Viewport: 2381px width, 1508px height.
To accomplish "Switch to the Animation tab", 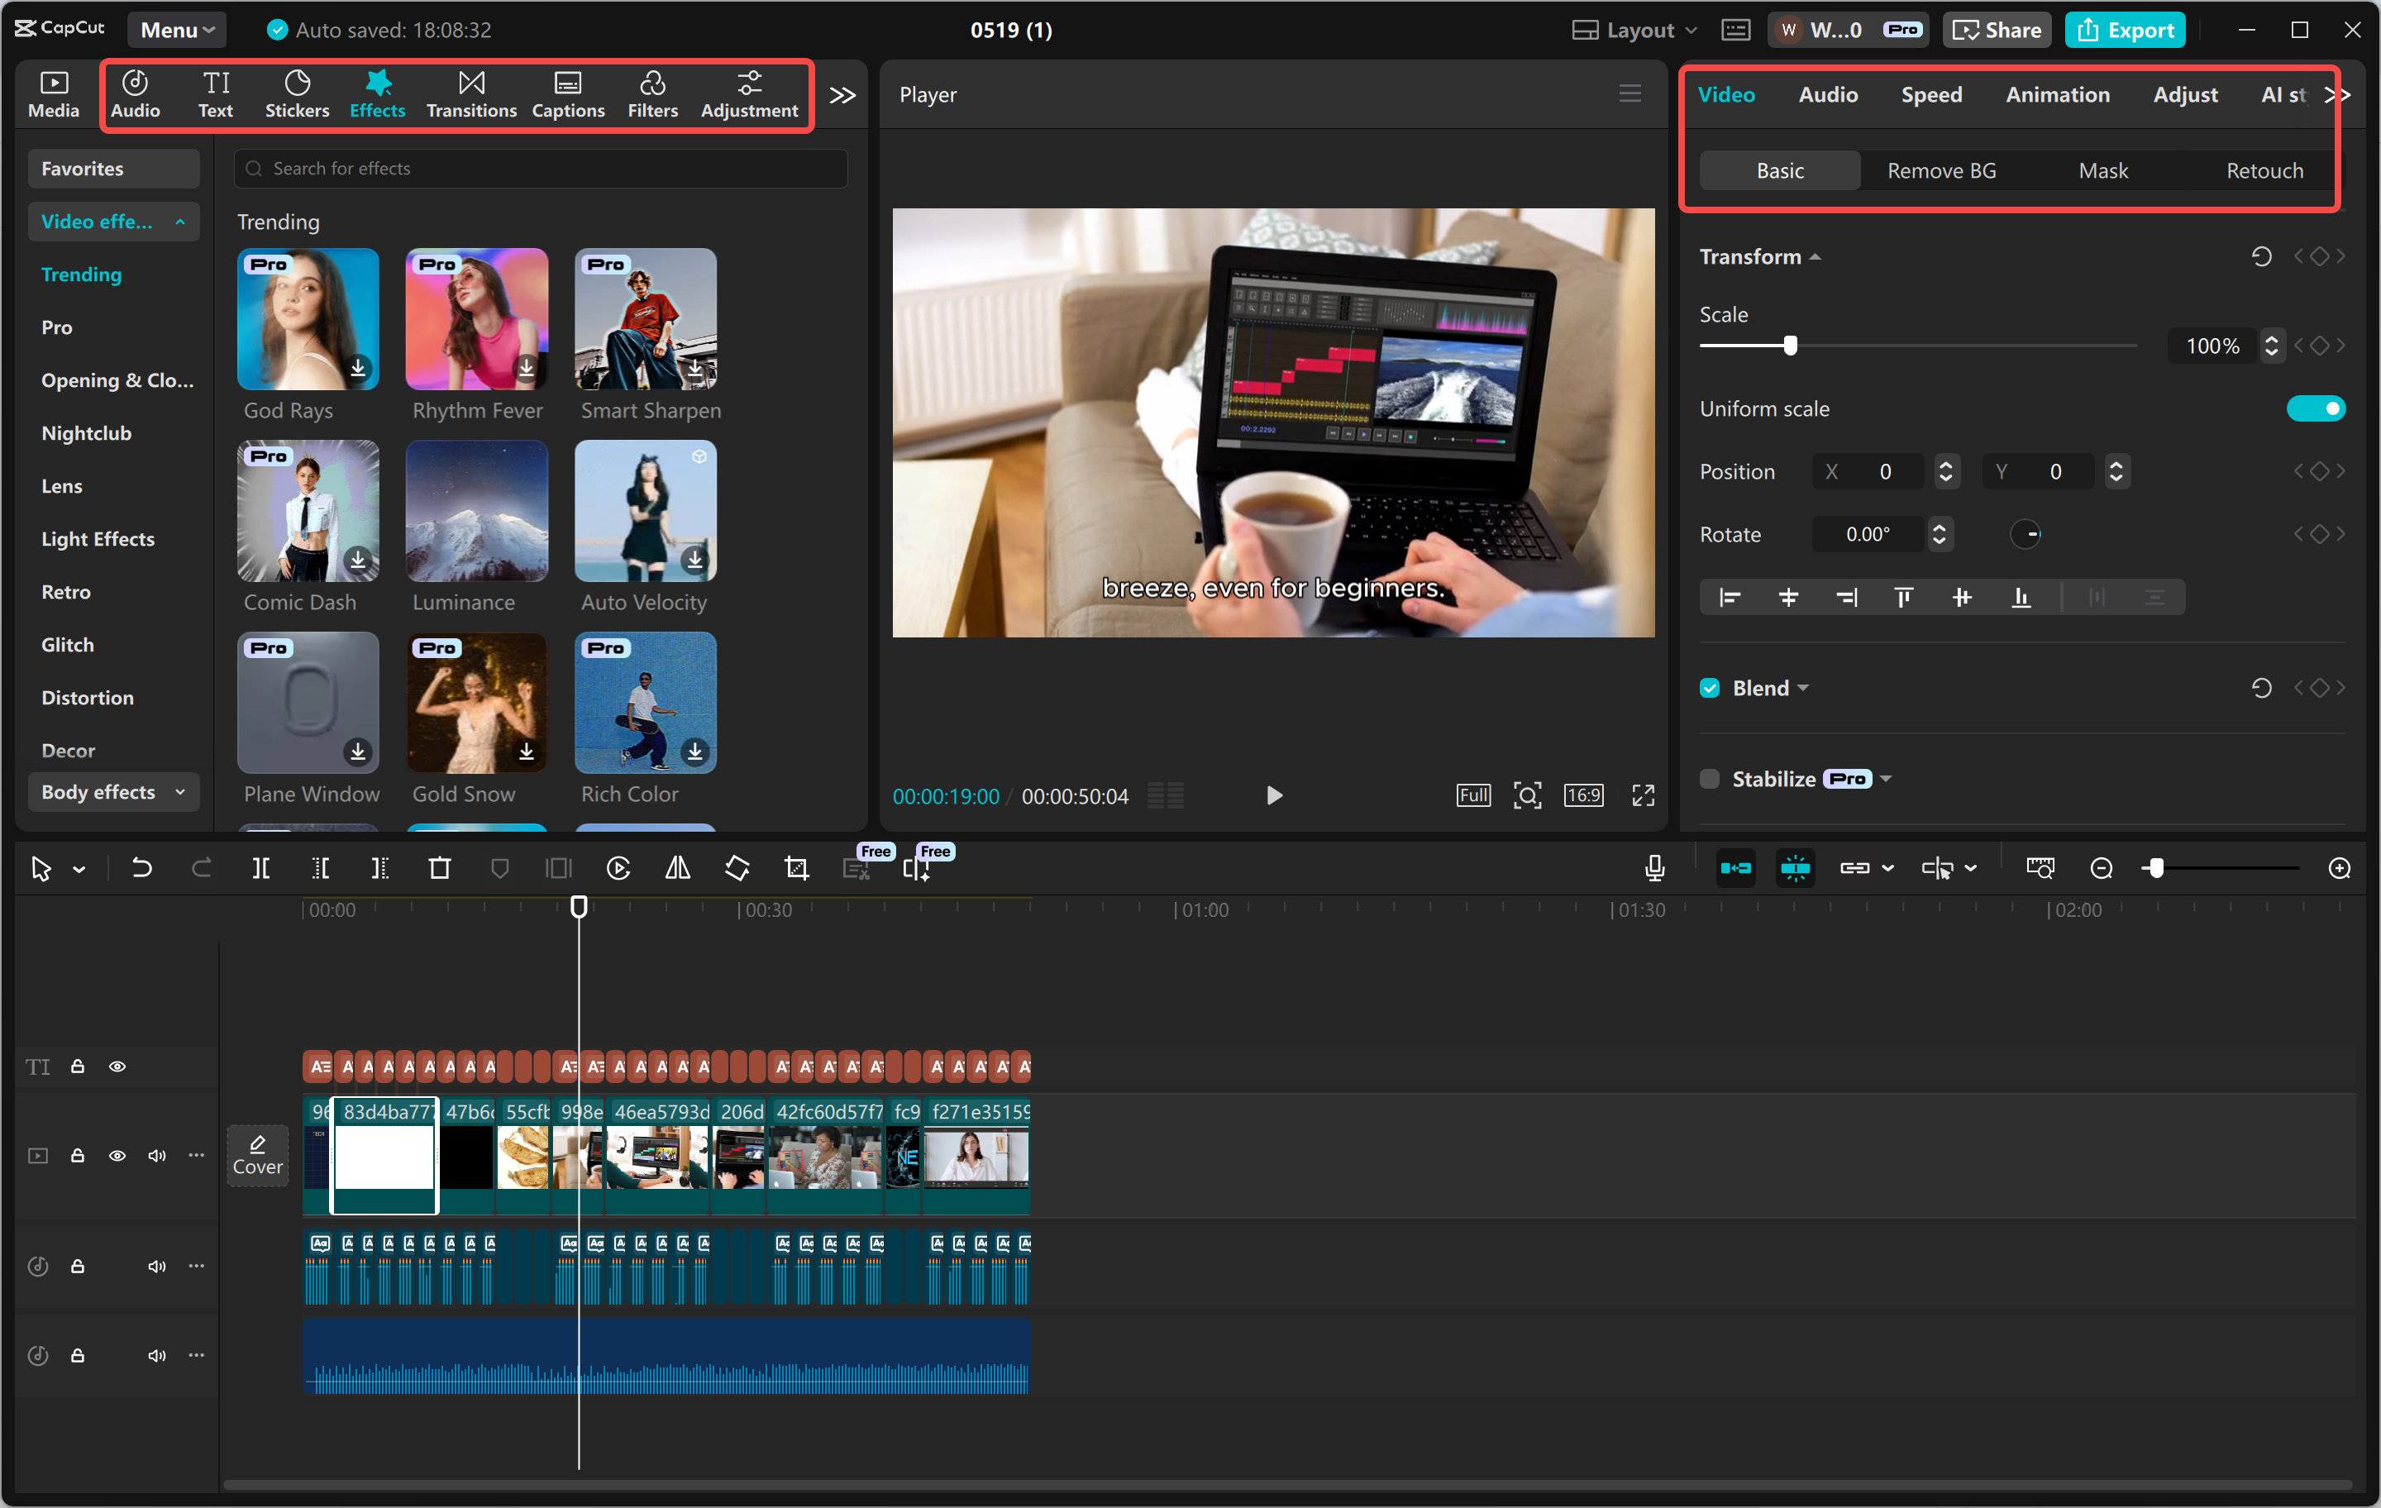I will pos(2058,94).
